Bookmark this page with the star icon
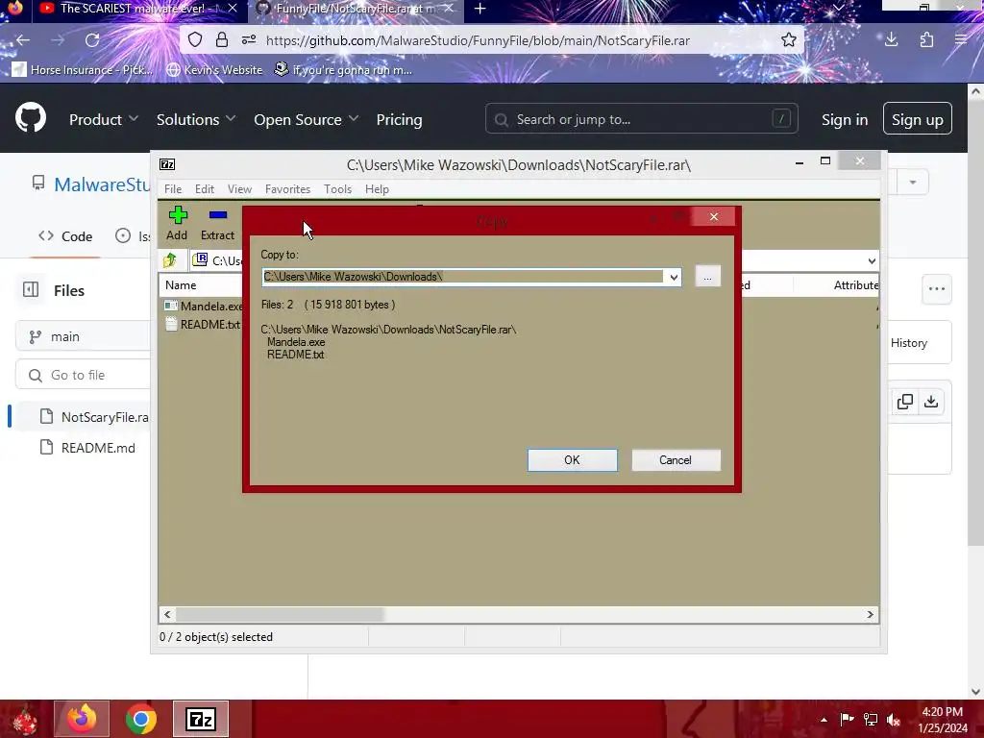Screen dimensions: 984x738 tap(788, 40)
